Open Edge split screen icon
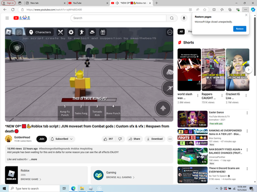The image size is (257, 192). coord(214,10)
